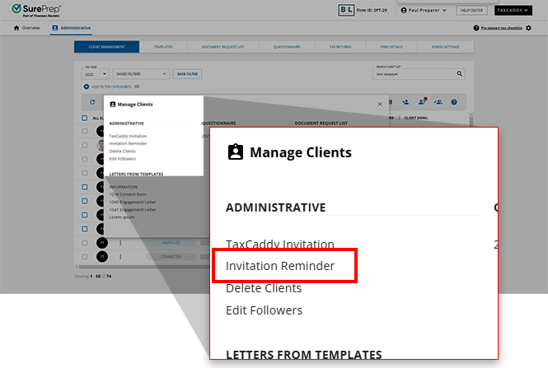Click the client profile photo avatar
Viewport: 548px width, 368px height.
pyautogui.click(x=101, y=145)
